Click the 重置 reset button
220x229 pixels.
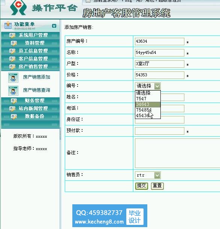(157, 186)
